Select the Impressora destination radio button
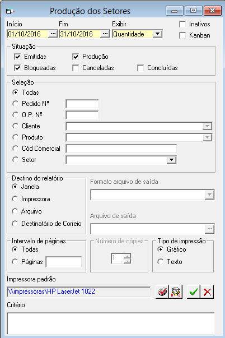The image size is (225, 338). (x=15, y=199)
